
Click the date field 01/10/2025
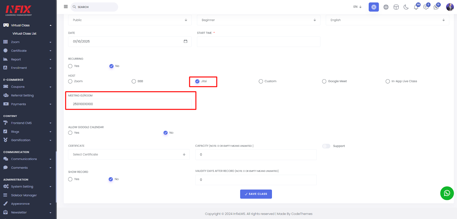pyautogui.click(x=130, y=42)
